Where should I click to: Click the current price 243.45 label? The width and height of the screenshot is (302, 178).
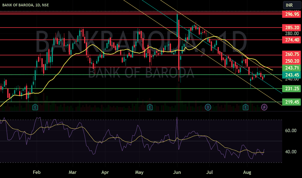[x=292, y=75]
